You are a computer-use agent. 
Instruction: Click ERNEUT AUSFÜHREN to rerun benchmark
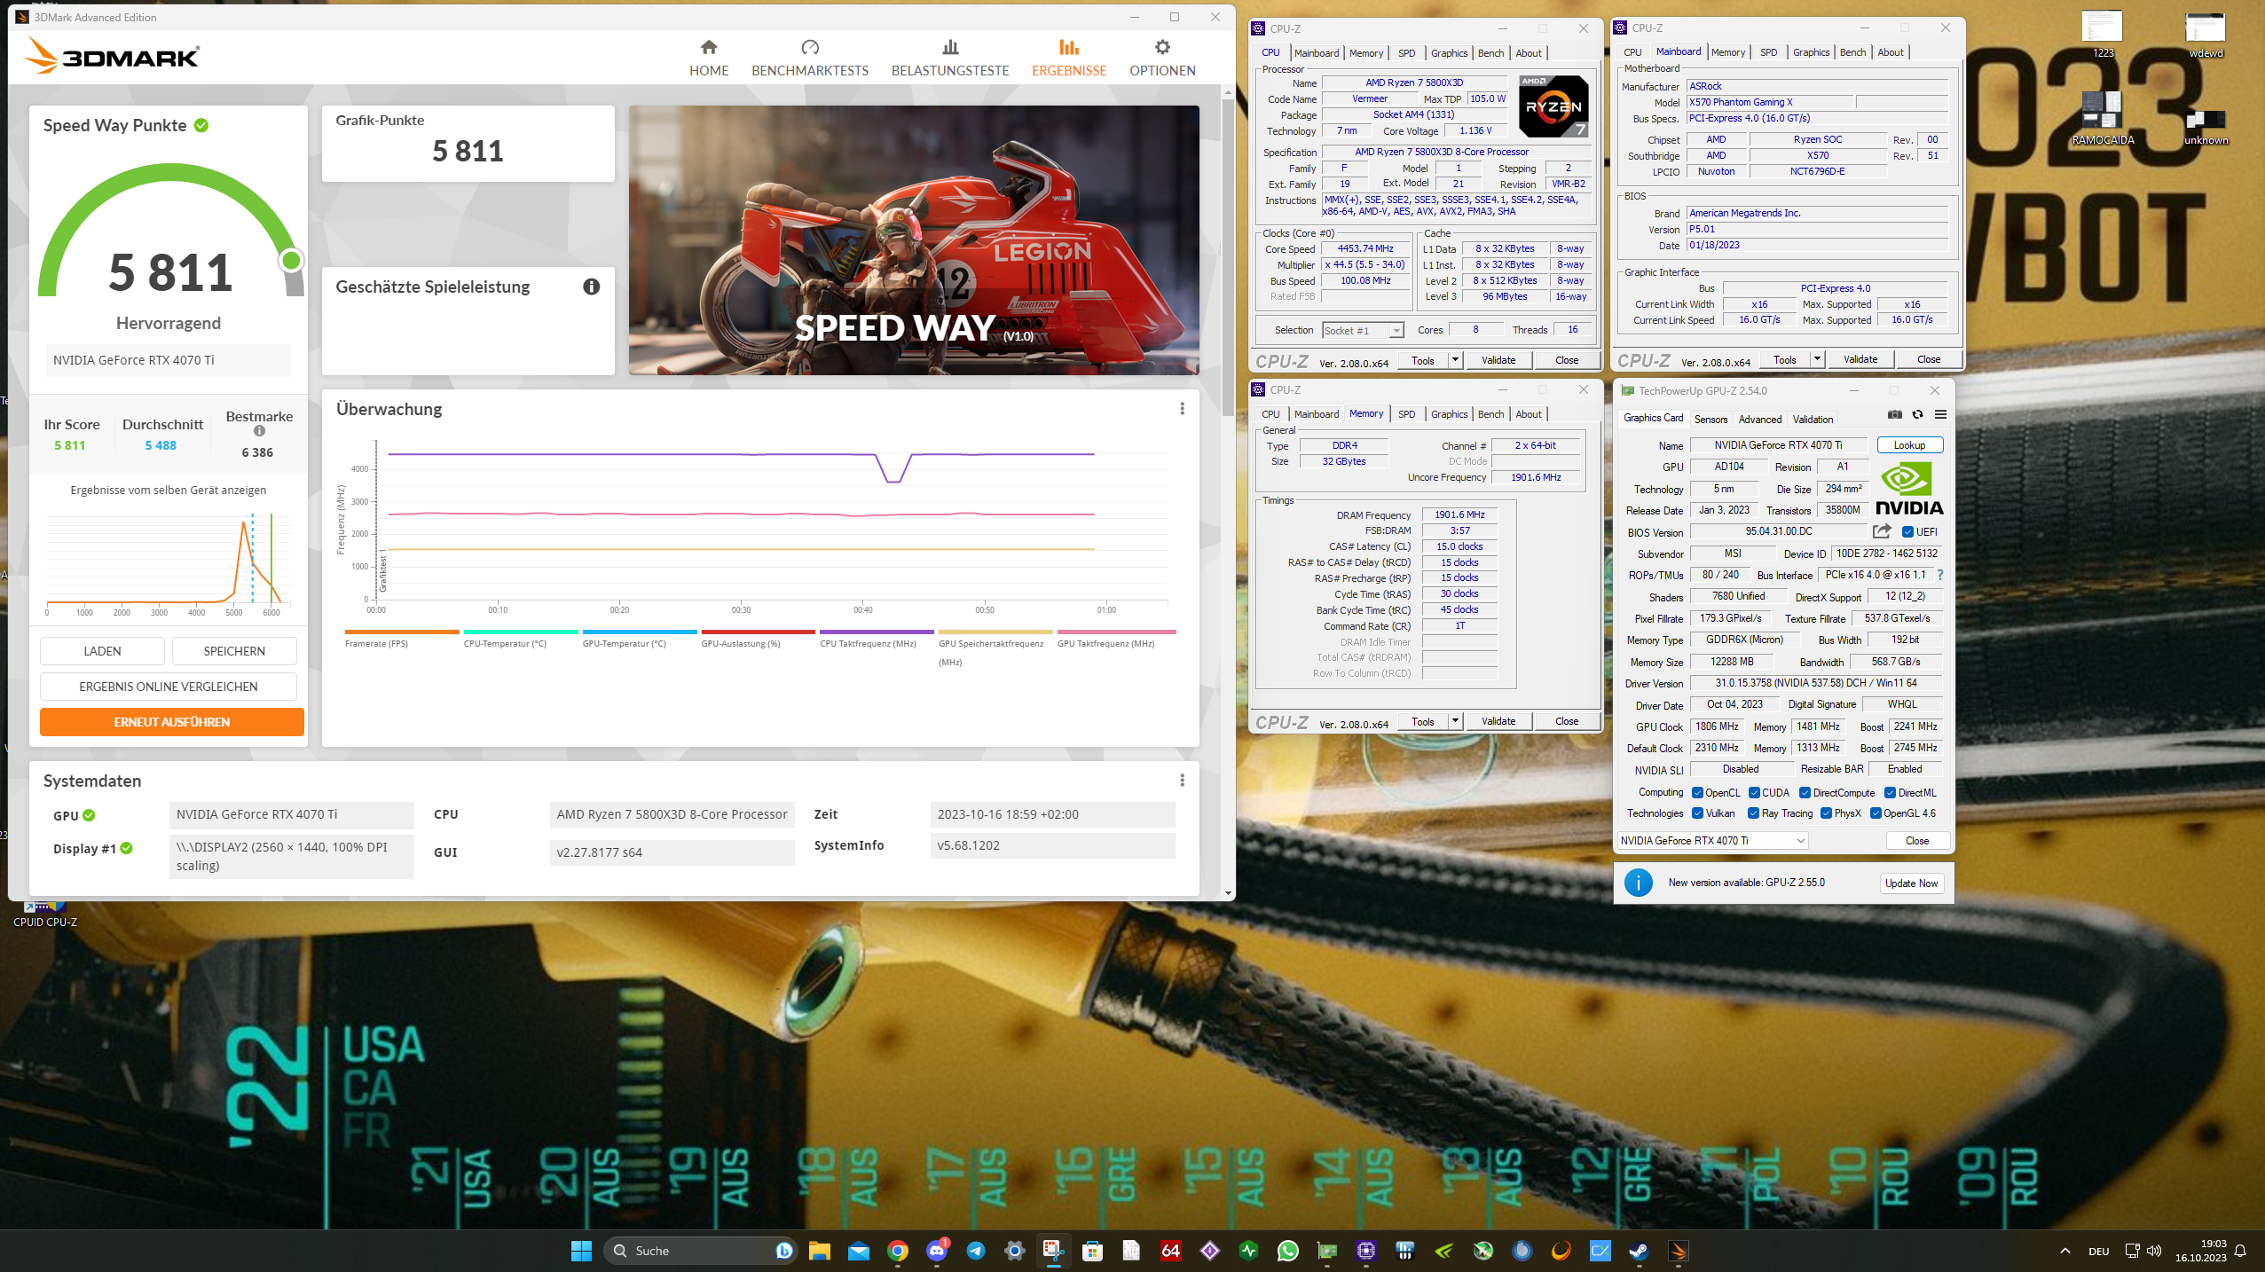[172, 722]
